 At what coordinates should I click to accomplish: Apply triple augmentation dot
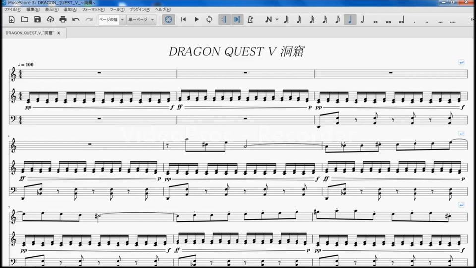click(440, 22)
